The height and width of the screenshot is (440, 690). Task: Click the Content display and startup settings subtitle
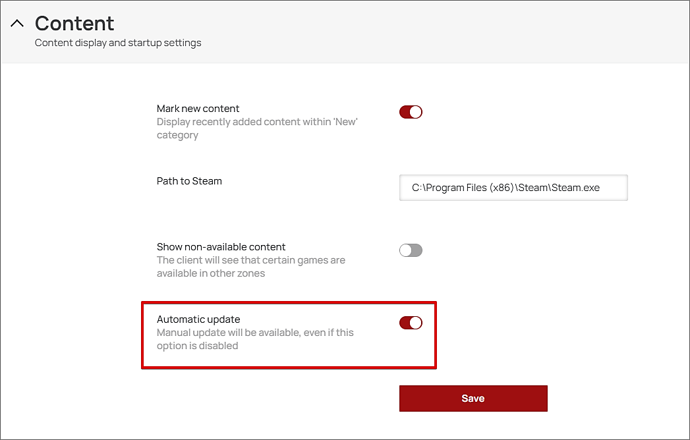tap(118, 43)
